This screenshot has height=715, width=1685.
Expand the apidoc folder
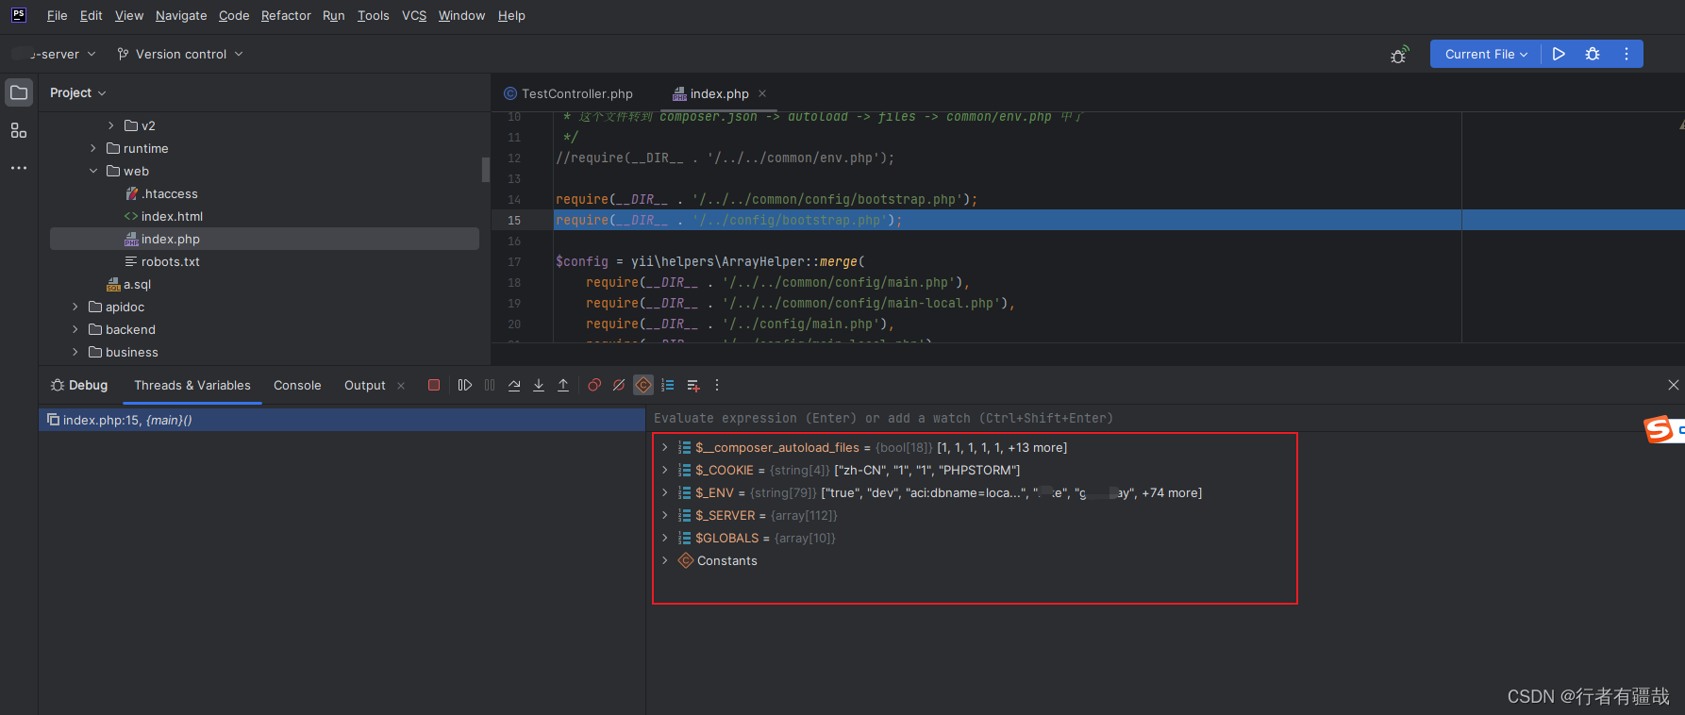coord(75,307)
